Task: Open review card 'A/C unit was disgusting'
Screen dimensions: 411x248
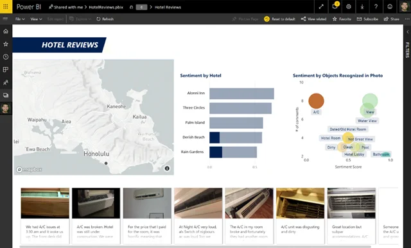Action: click(x=300, y=215)
